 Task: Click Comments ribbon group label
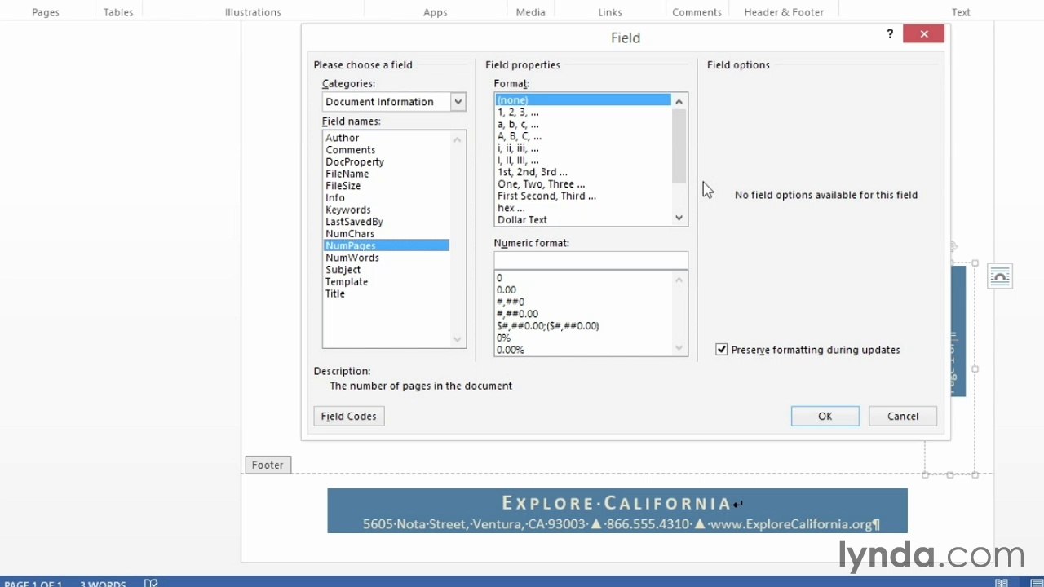tap(697, 12)
